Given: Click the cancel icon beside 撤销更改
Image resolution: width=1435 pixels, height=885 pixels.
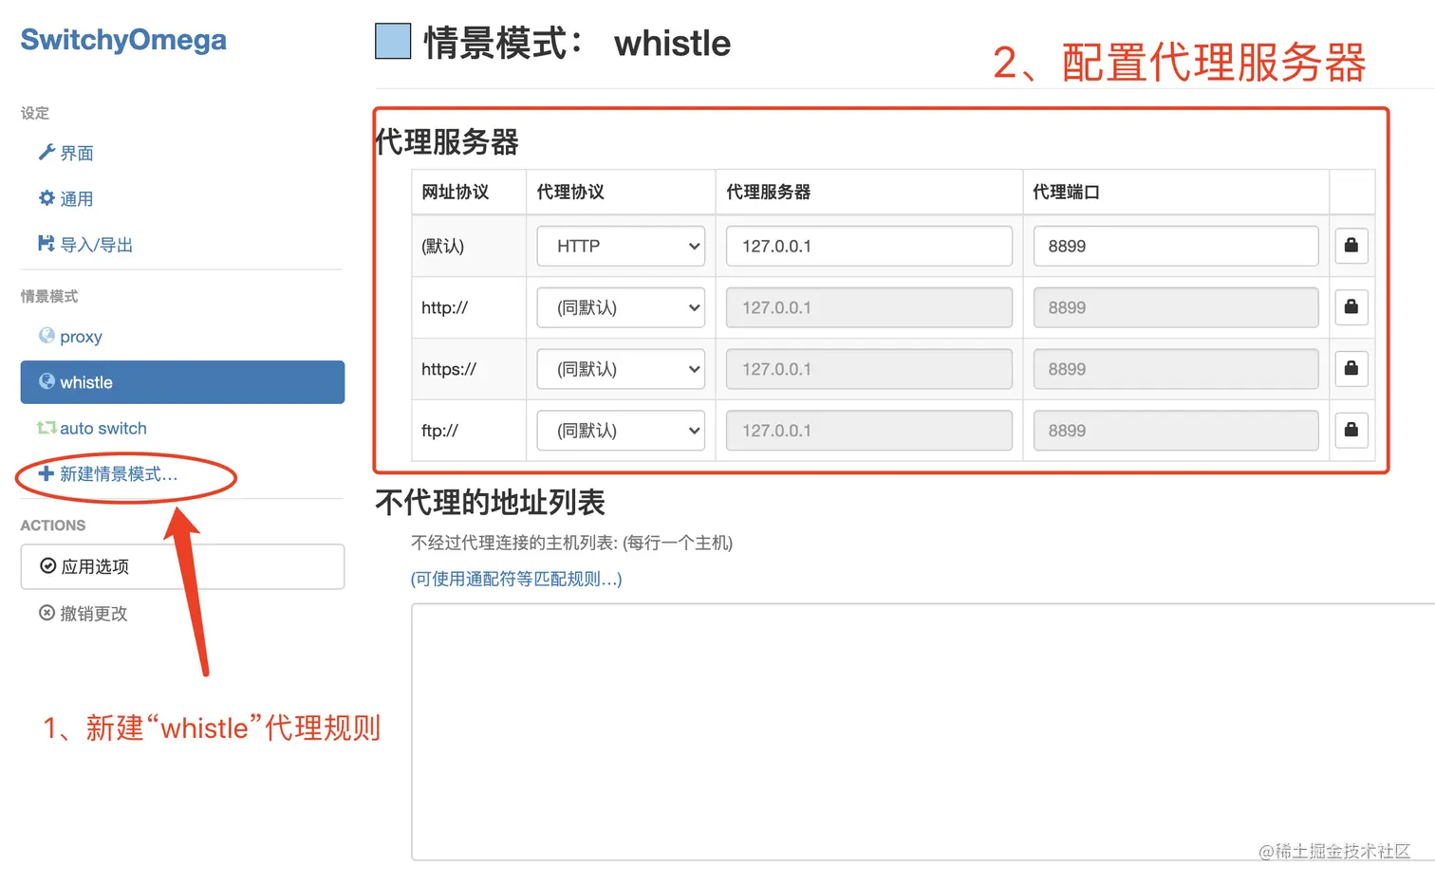Looking at the screenshot, I should [47, 612].
